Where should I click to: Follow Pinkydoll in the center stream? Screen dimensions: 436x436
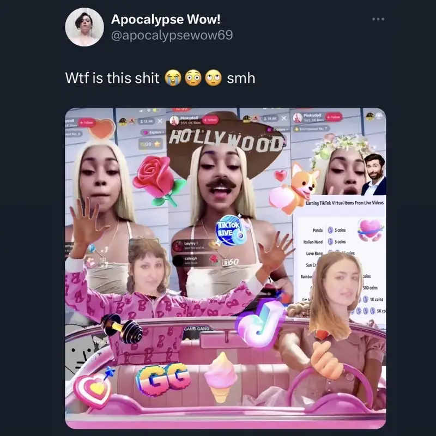[211, 120]
